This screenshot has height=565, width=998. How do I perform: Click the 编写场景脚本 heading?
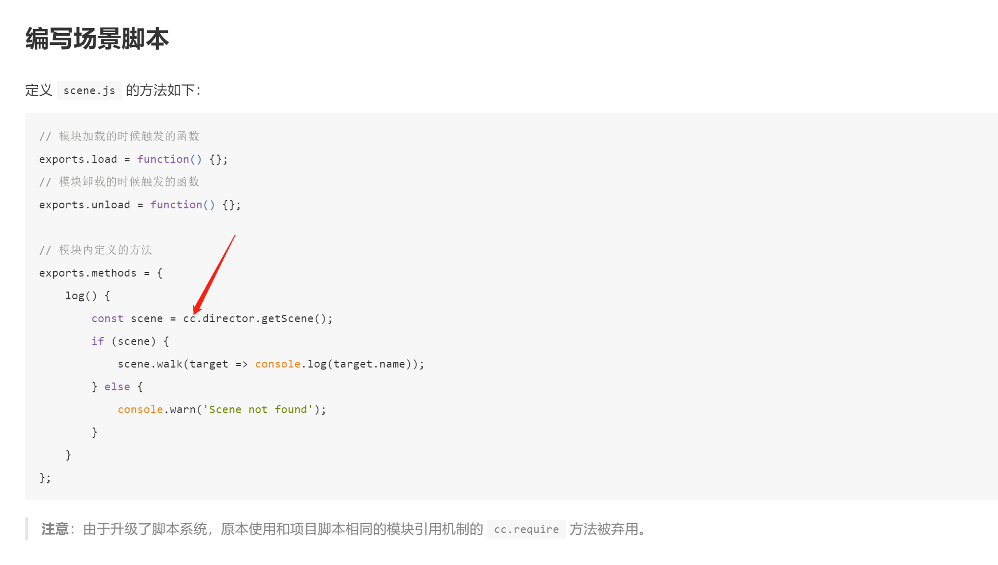point(97,39)
